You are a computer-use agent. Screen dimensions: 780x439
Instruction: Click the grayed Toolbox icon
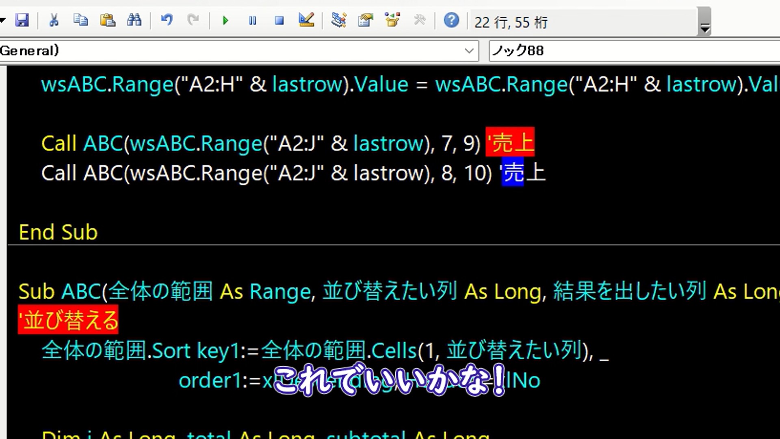click(x=419, y=20)
